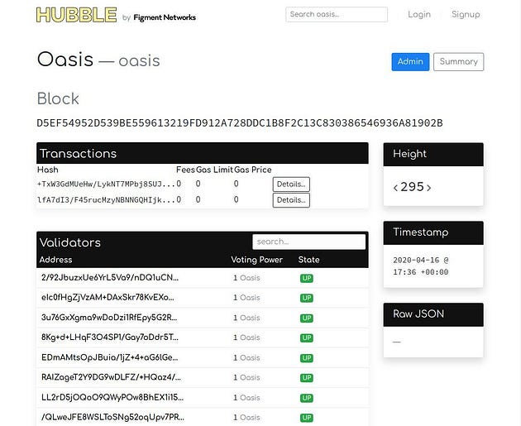The width and height of the screenshot is (521, 426).
Task: Open validator elc0fHgZjVzAM+DAxSkr78KvEXo...
Action: click(x=108, y=298)
